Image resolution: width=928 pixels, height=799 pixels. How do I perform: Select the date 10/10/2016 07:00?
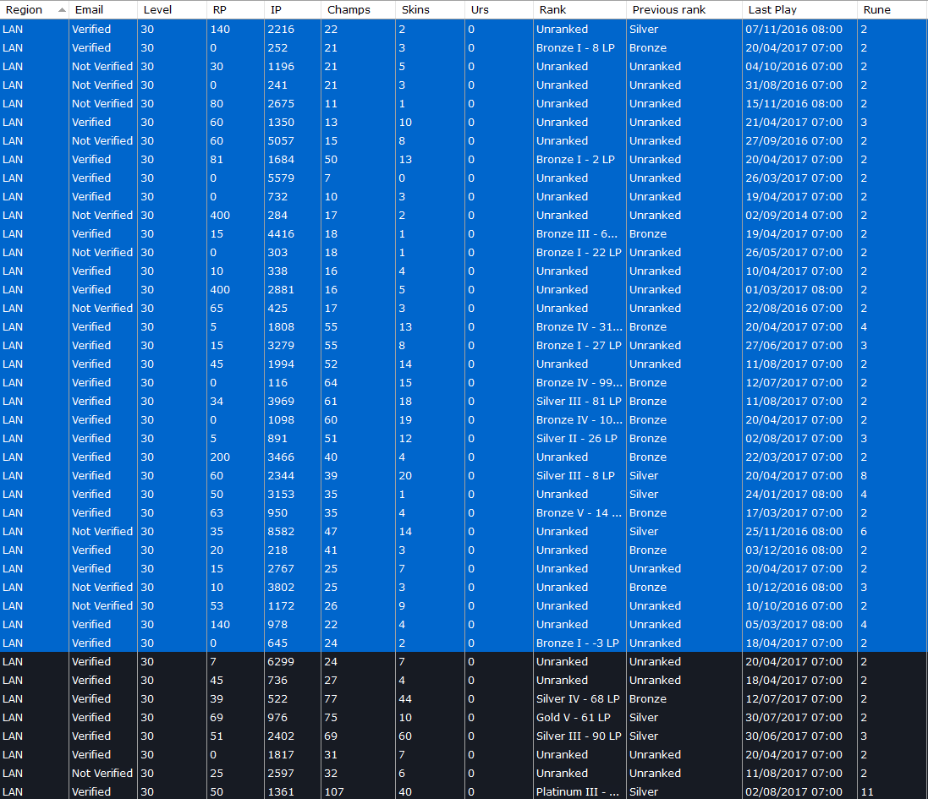coord(793,606)
